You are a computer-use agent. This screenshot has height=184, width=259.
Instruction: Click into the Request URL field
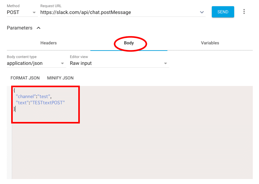pos(118,12)
